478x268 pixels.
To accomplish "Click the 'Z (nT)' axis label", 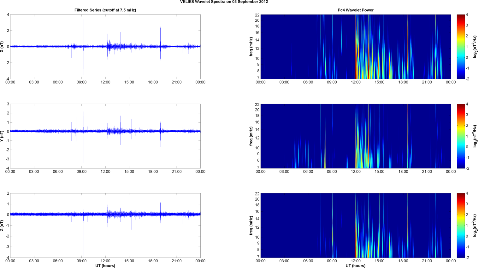I will (3, 225).
